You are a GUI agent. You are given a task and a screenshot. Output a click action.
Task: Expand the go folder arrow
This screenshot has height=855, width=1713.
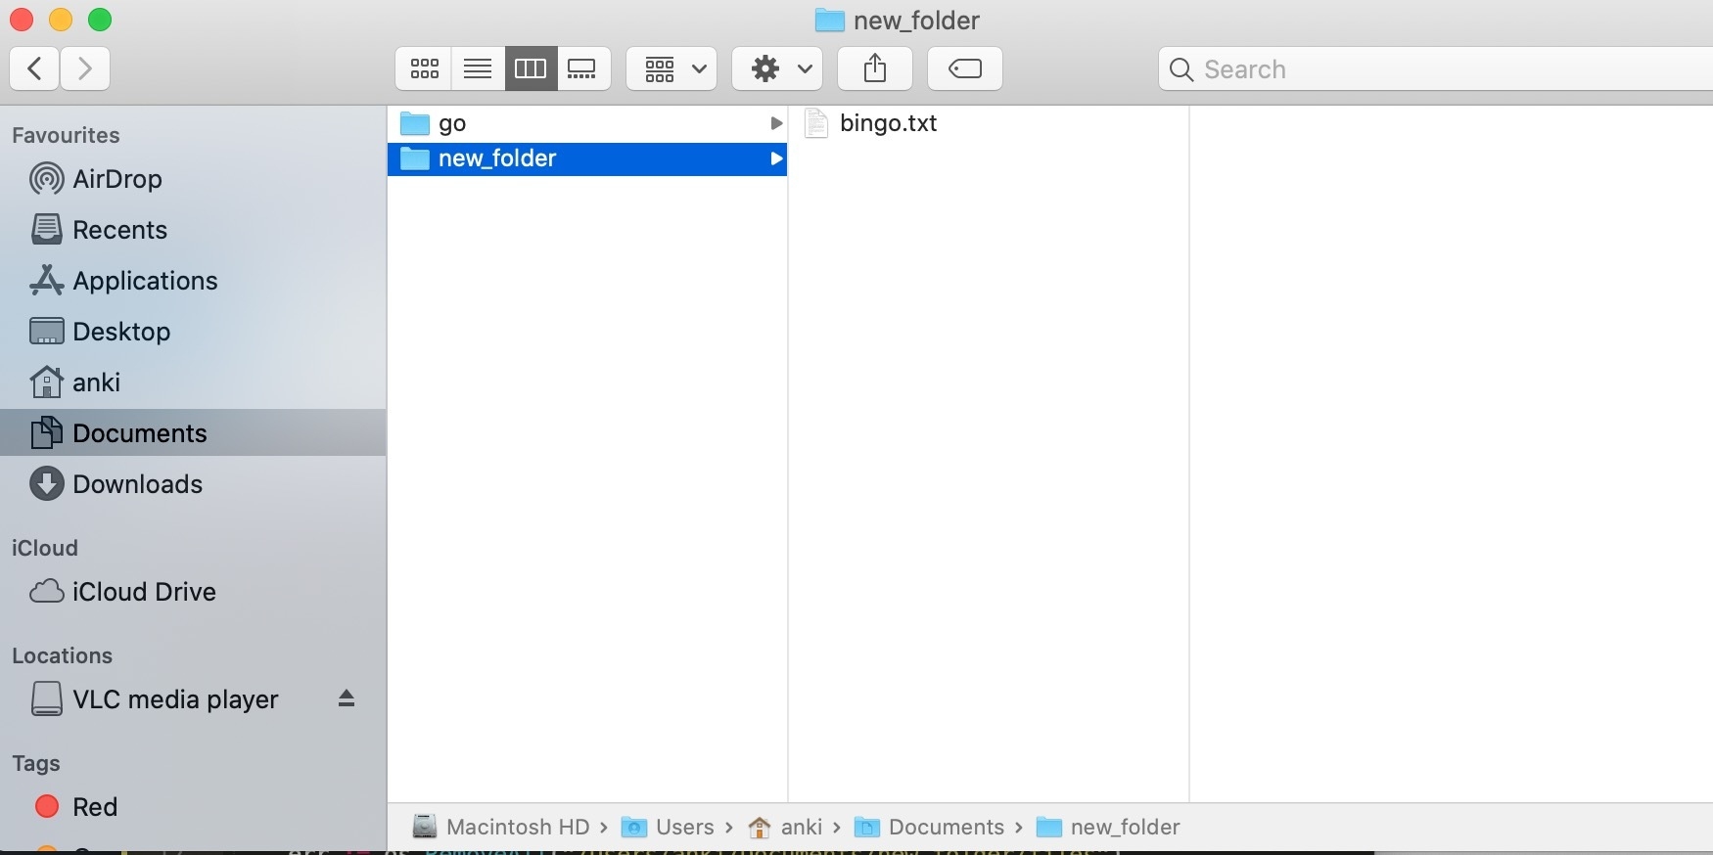(x=776, y=123)
